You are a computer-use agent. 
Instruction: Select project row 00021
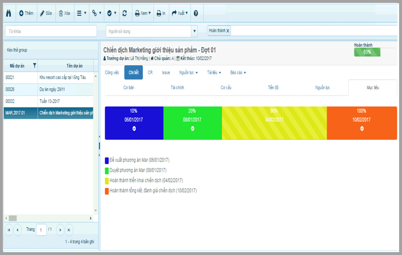tap(48, 78)
